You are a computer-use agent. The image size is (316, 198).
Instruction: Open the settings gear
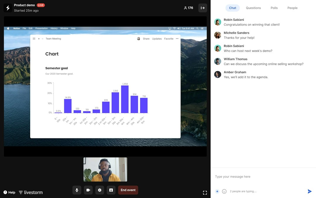click(x=99, y=190)
